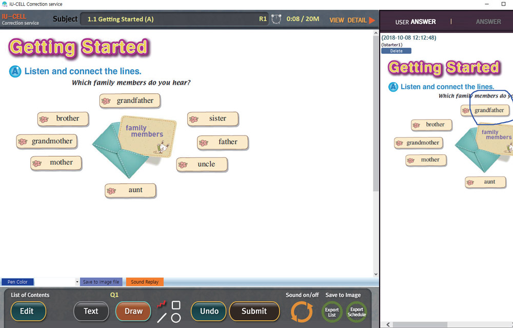Activate the Draw tool button

click(133, 311)
